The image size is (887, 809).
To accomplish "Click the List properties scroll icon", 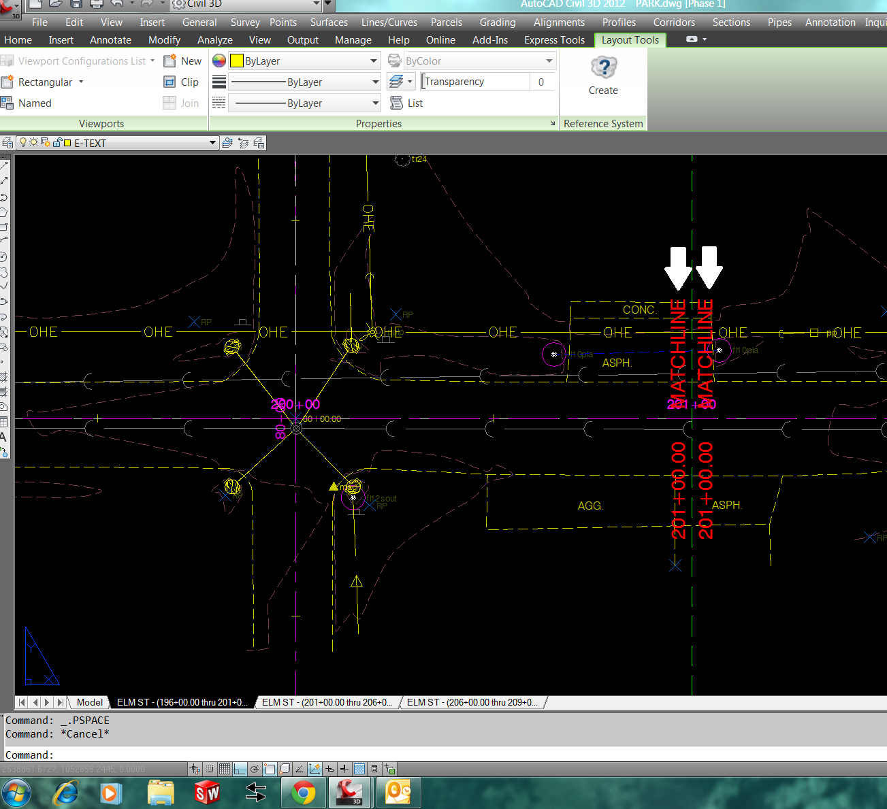I will (x=397, y=103).
